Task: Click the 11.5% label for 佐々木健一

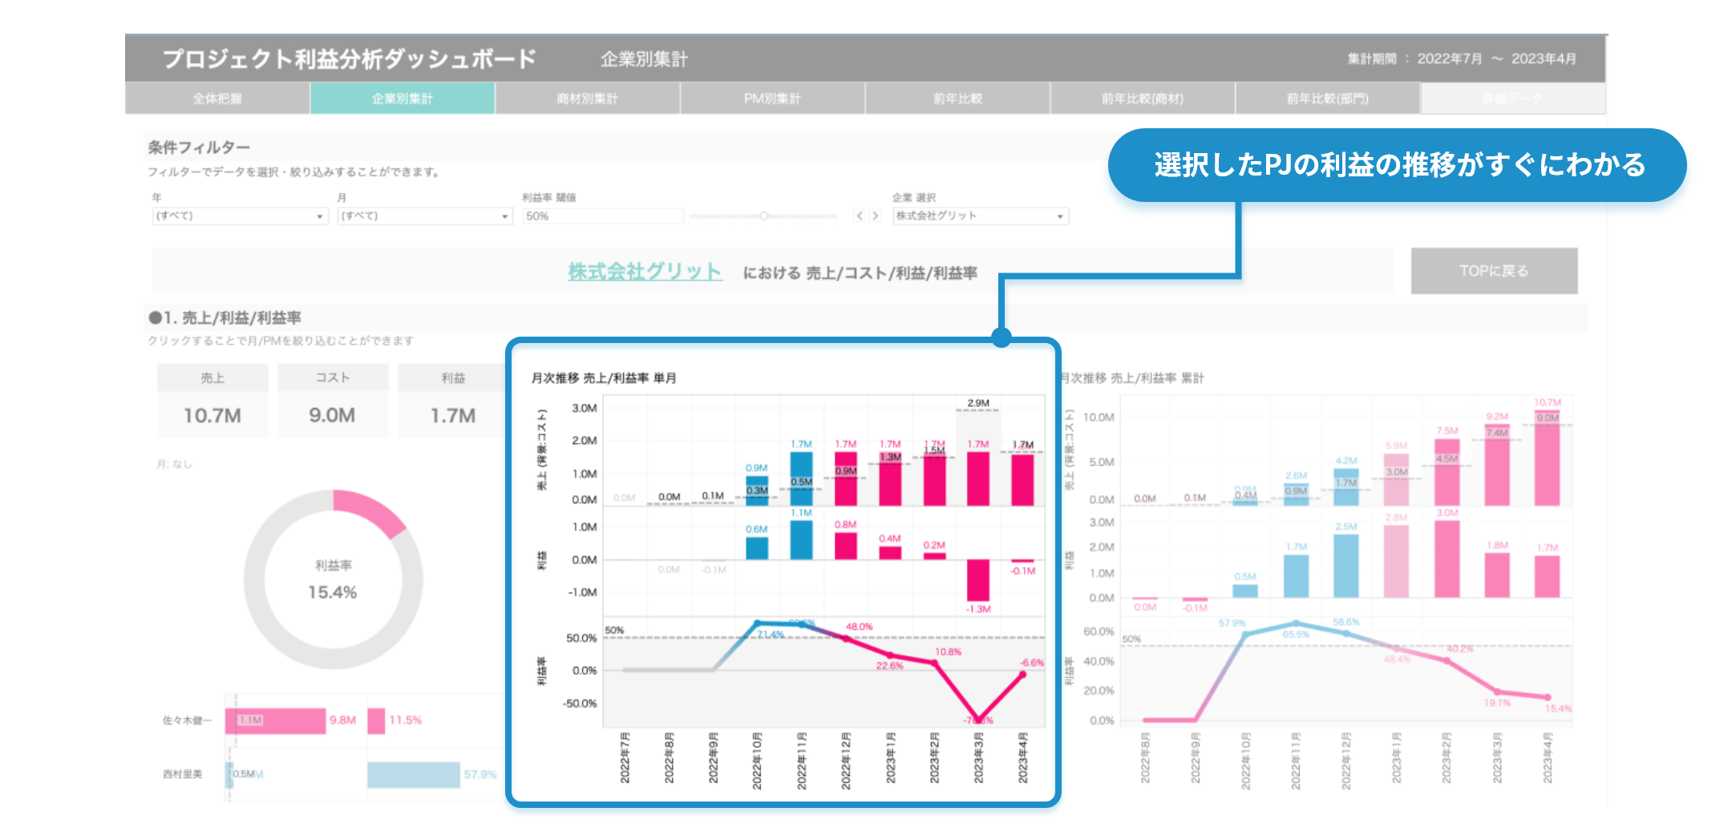Action: pos(406,721)
